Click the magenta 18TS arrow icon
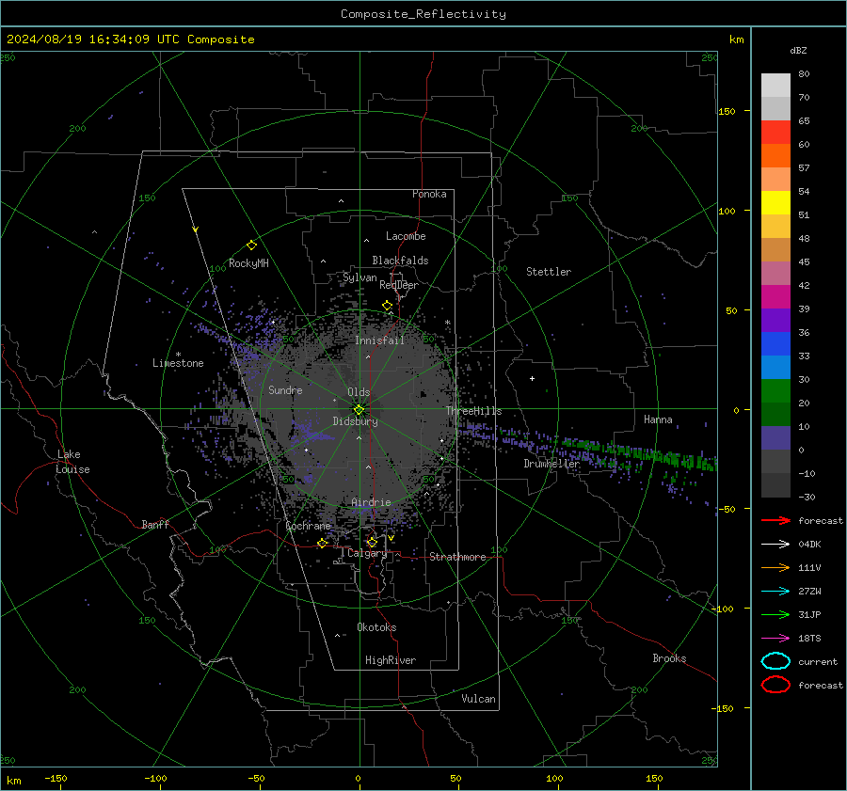Viewport: 847px width, 791px height. pos(775,639)
